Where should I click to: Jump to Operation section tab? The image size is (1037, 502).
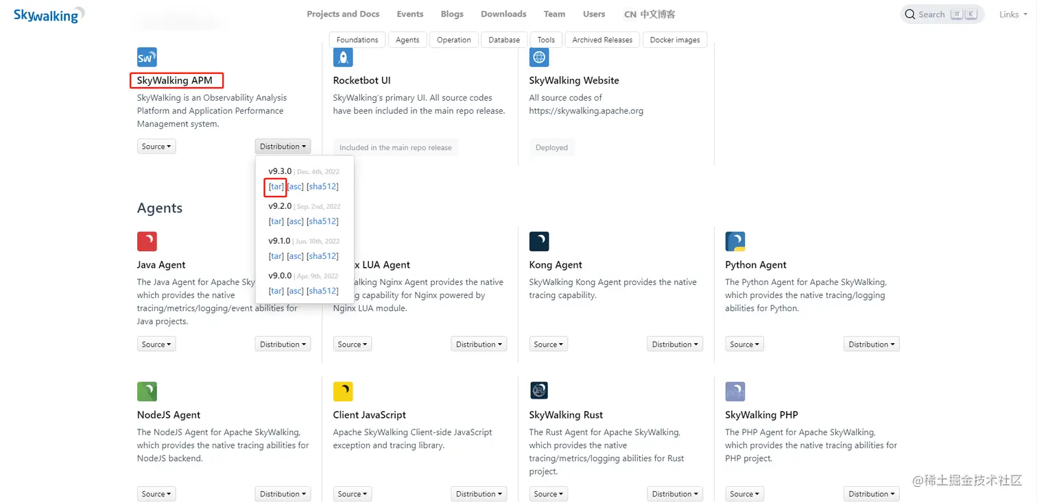click(x=454, y=40)
